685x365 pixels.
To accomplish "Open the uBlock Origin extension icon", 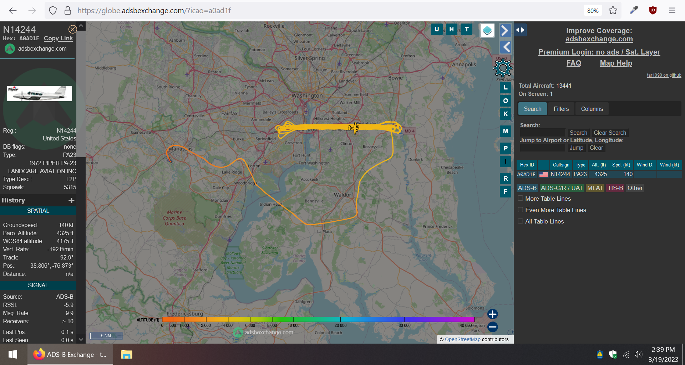I will click(x=653, y=10).
